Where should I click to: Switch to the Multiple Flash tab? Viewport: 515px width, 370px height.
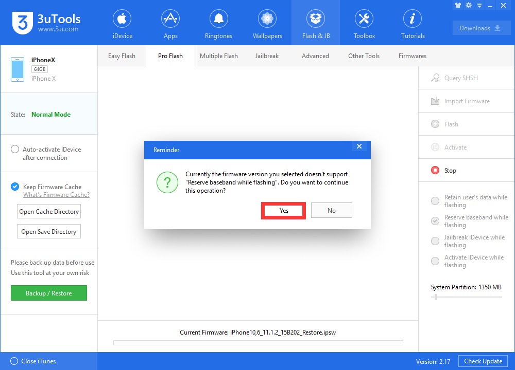tap(219, 55)
